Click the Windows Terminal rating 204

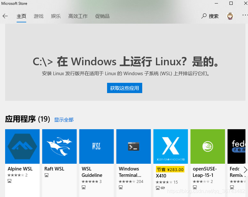(131, 182)
